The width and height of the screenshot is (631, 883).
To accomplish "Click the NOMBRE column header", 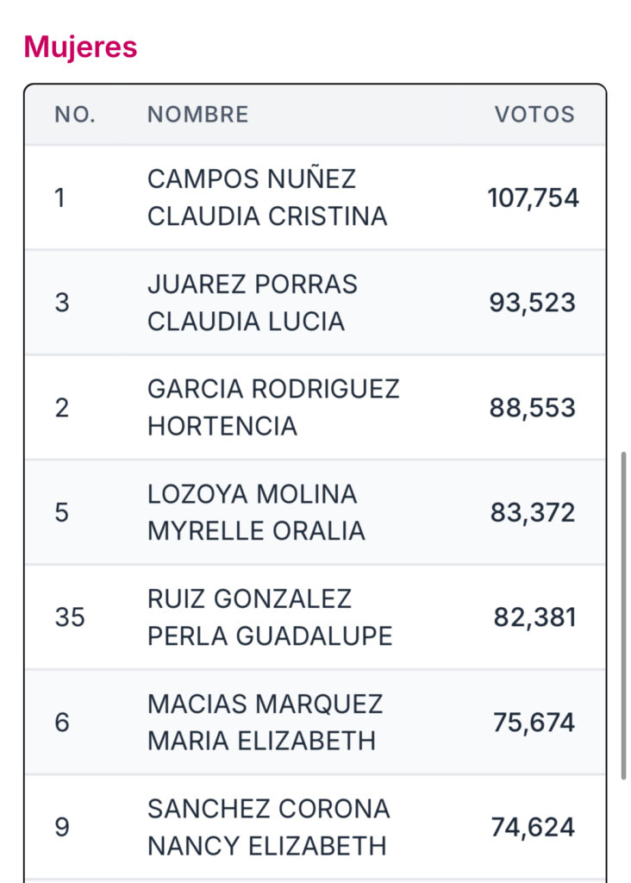I will [197, 115].
